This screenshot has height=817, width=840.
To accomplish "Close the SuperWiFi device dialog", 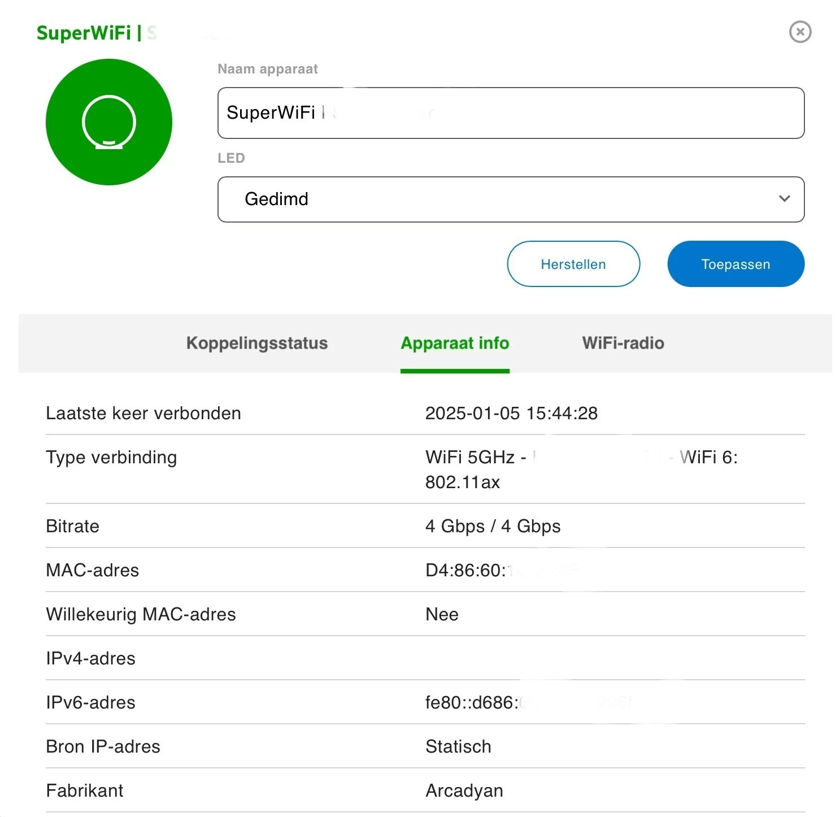I will pyautogui.click(x=800, y=32).
